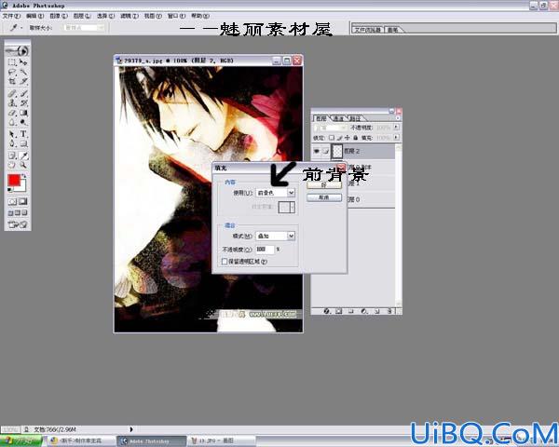This screenshot has height=447, width=559.
Task: Select the Gradient tool
Action: [x=23, y=113]
